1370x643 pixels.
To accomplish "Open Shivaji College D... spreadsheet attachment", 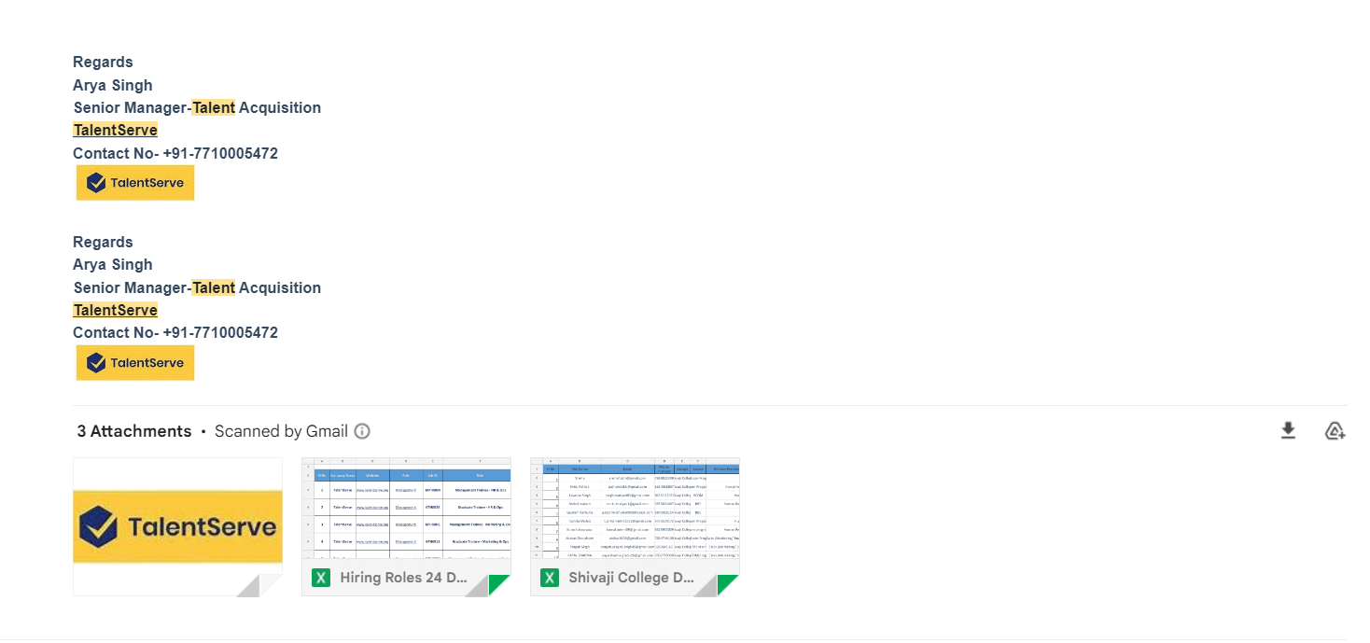I will [635, 526].
